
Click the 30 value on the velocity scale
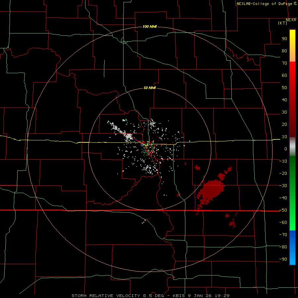(x=284, y=112)
